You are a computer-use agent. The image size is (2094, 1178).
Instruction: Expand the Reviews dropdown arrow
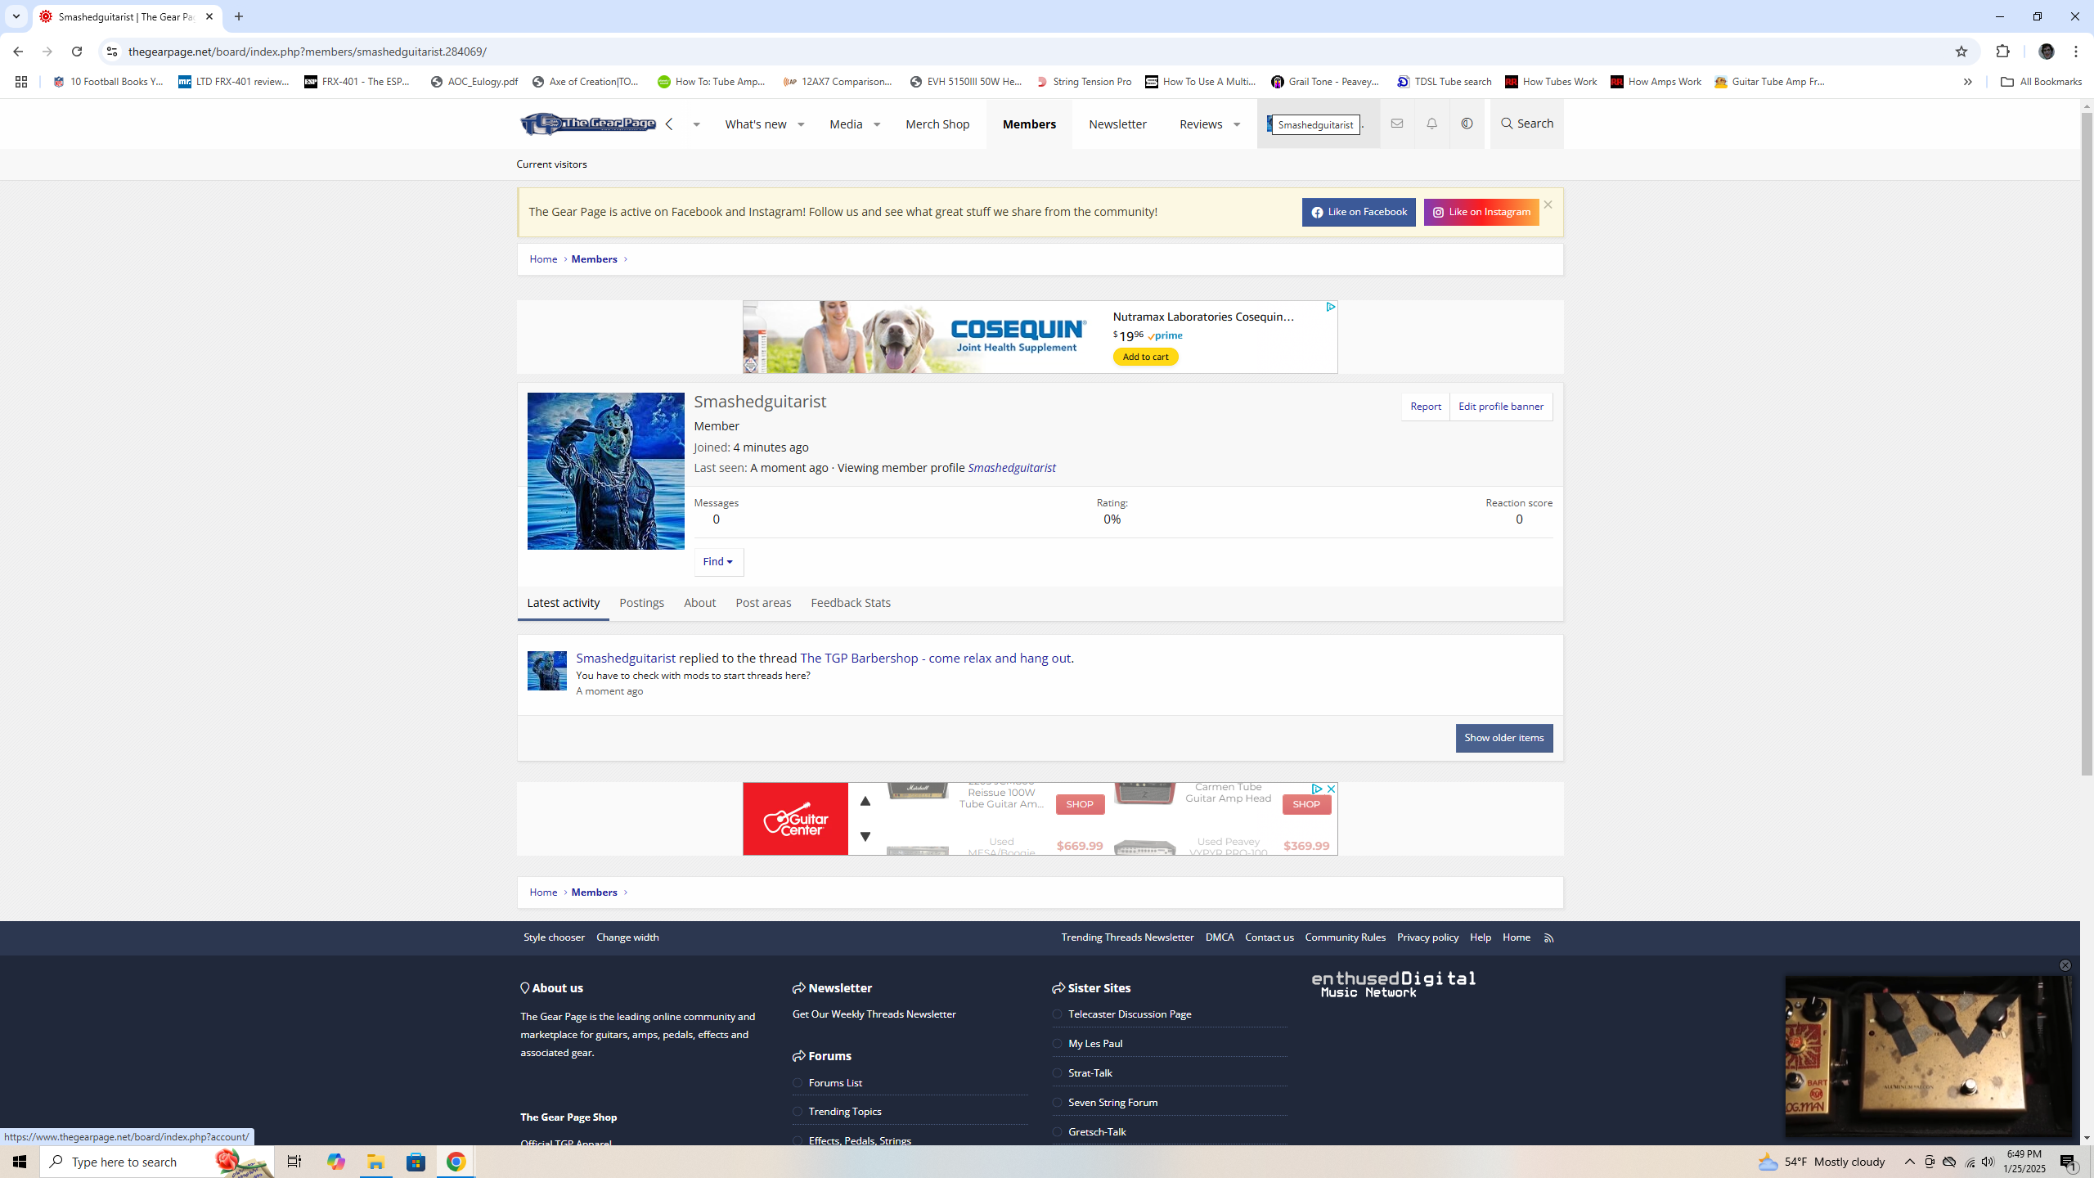[x=1237, y=124]
